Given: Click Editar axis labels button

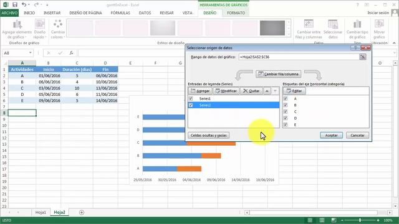Looking at the screenshot, I should [294, 91].
